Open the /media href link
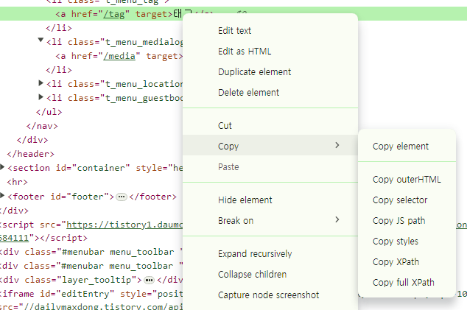 tap(119, 56)
